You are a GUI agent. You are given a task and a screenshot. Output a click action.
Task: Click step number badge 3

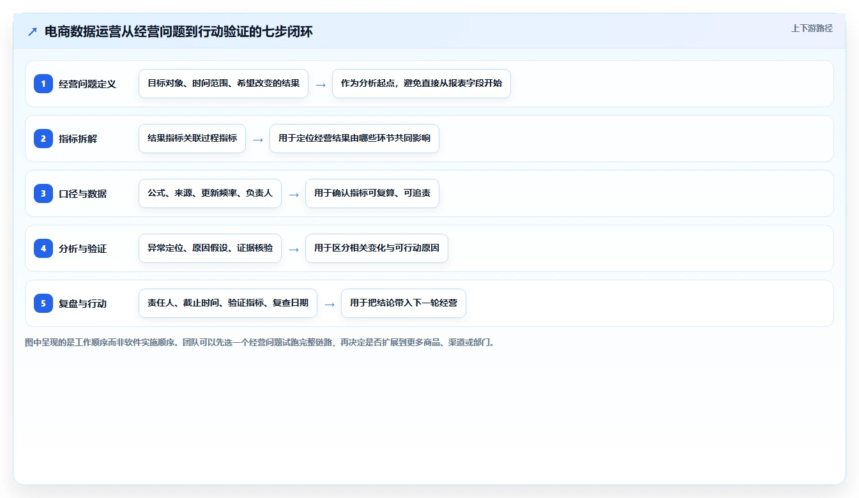click(x=43, y=193)
